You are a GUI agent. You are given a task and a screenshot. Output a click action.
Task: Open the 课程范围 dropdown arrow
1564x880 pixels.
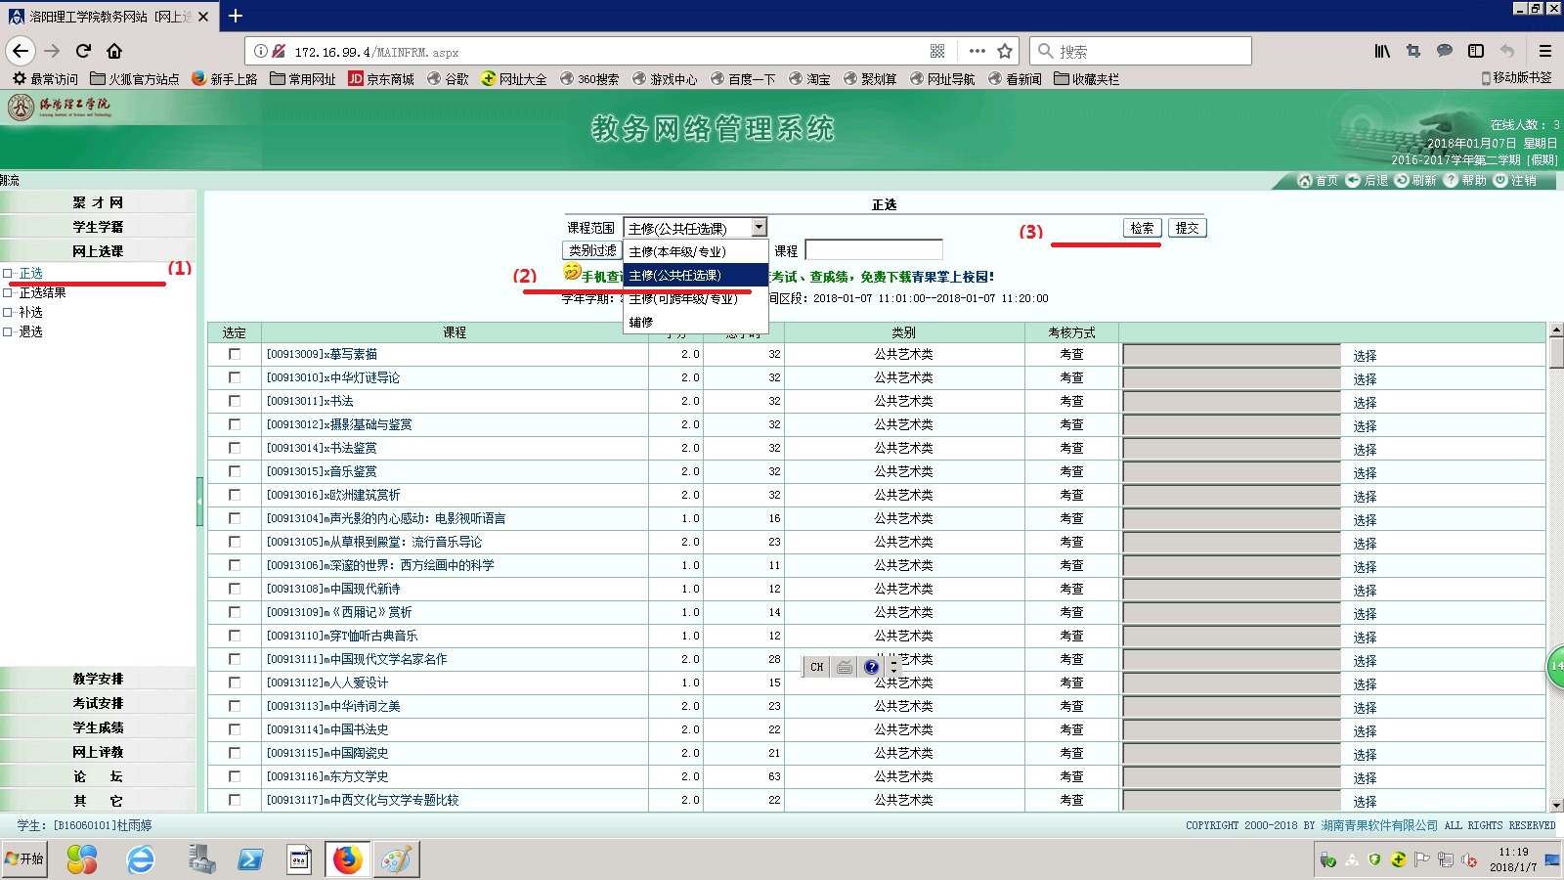(x=759, y=228)
